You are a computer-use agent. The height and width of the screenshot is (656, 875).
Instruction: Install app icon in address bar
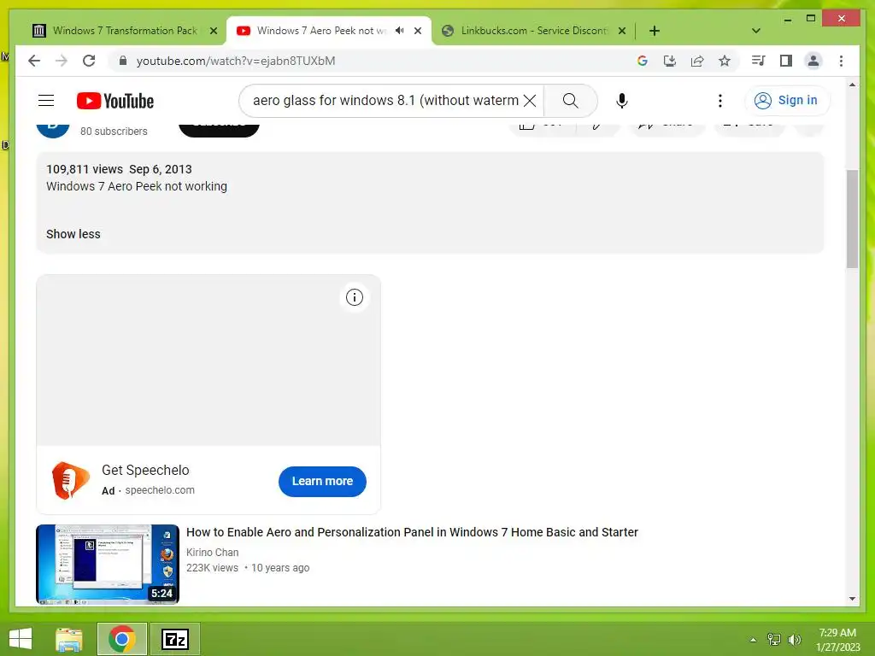tap(670, 61)
